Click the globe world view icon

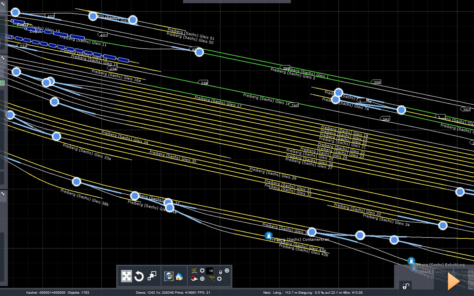pyautogui.click(x=169, y=276)
